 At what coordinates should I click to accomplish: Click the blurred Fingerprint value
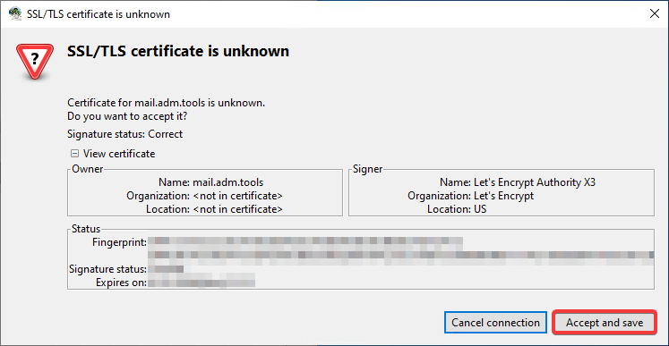pyautogui.click(x=400, y=249)
